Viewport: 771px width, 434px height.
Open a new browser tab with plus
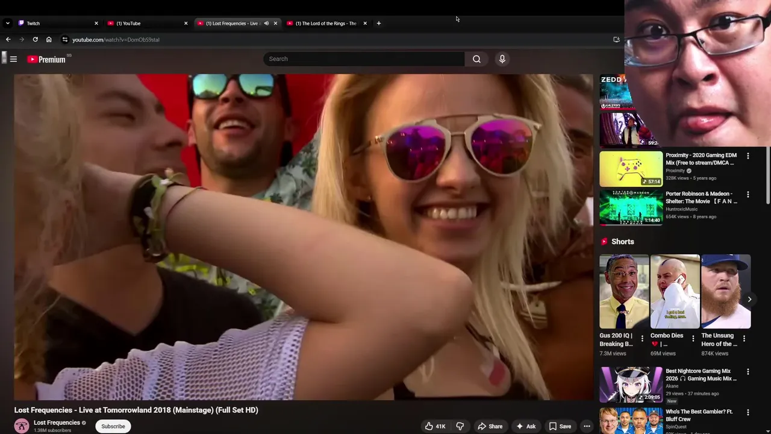pos(378,24)
